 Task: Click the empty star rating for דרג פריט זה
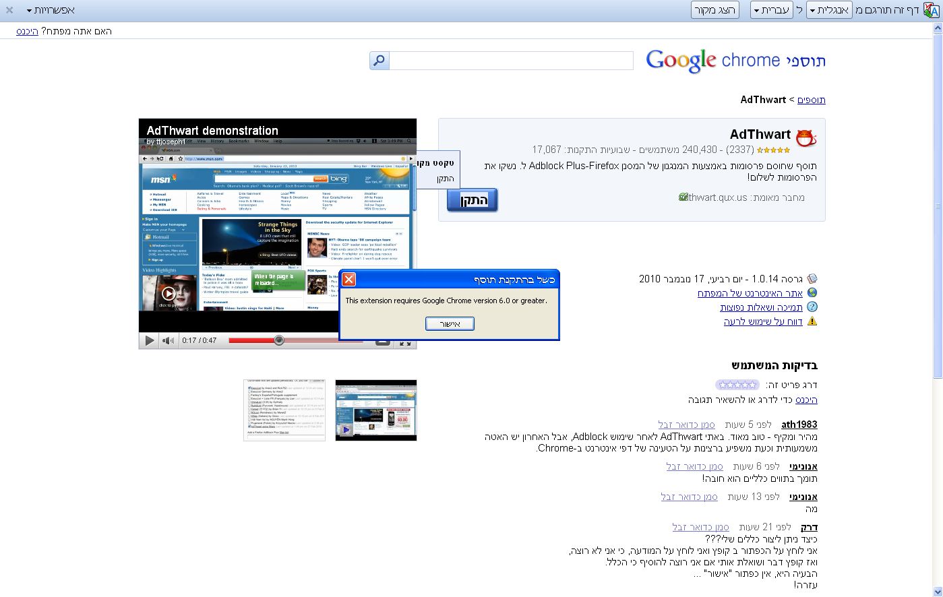pyautogui.click(x=737, y=385)
